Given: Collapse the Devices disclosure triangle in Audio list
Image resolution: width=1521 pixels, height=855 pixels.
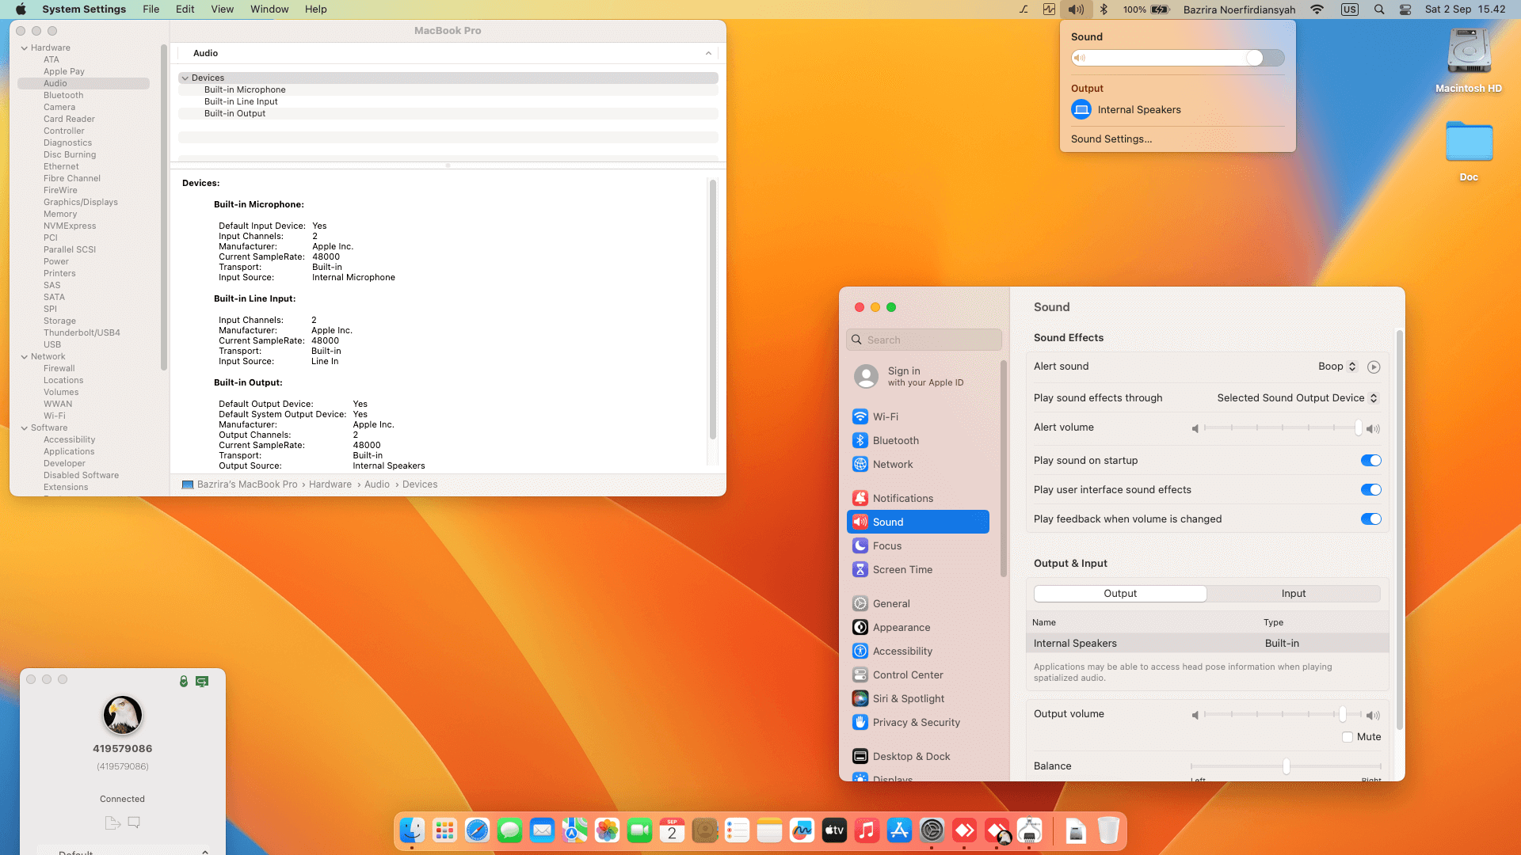Looking at the screenshot, I should point(185,78).
